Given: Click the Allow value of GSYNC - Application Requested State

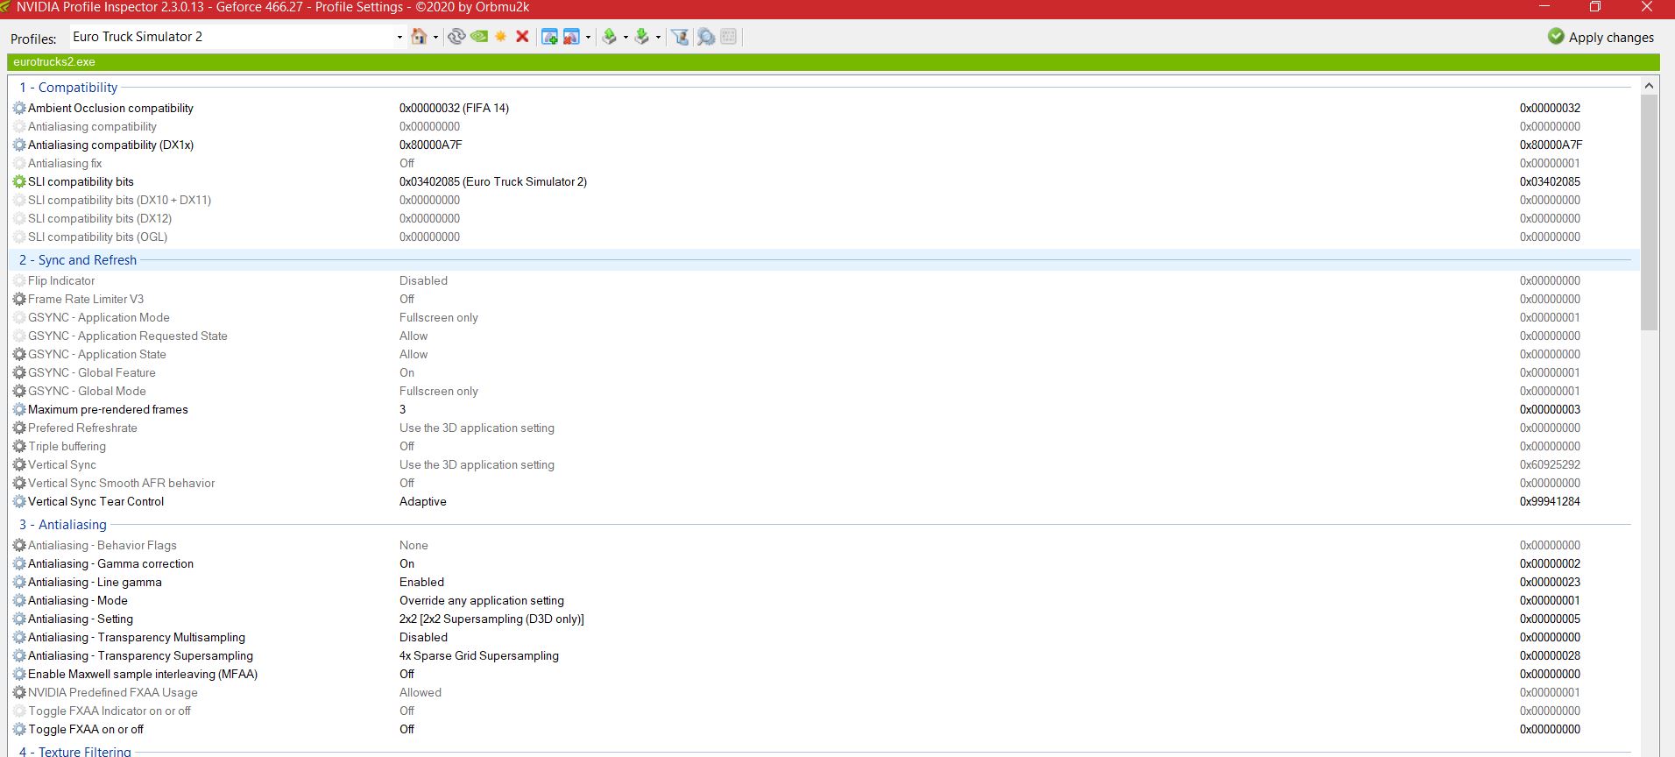Looking at the screenshot, I should 413,336.
